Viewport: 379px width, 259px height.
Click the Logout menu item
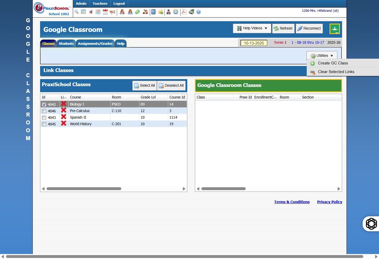click(x=119, y=4)
